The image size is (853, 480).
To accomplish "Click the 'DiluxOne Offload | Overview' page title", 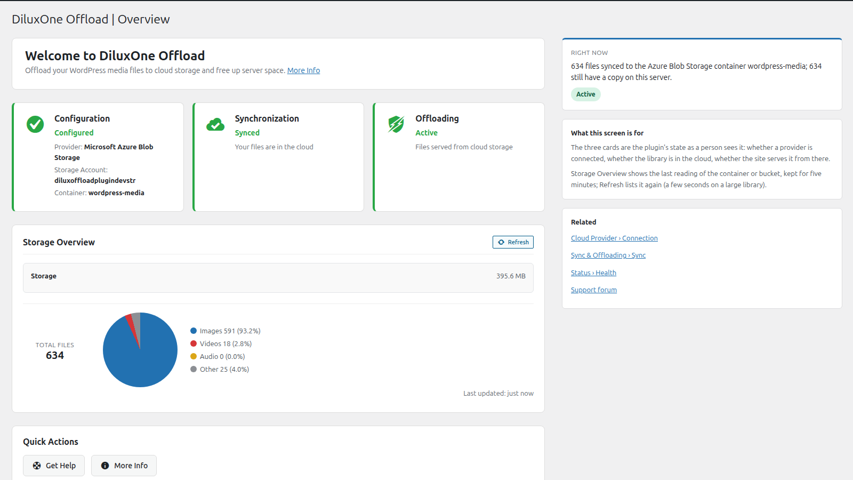I will point(91,19).
